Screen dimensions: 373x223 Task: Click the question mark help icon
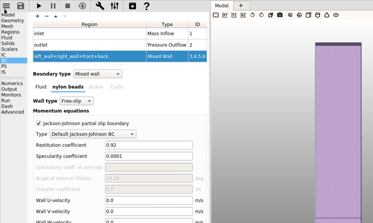147,6
